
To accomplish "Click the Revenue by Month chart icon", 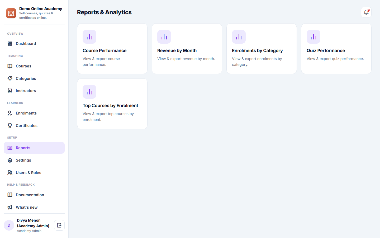I will (164, 37).
